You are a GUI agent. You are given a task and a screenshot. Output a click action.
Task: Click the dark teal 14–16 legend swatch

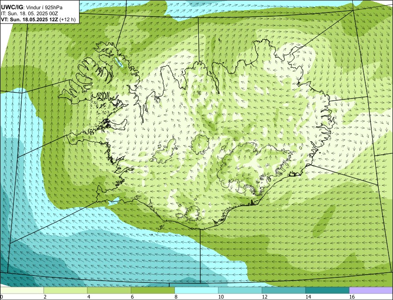(327, 290)
